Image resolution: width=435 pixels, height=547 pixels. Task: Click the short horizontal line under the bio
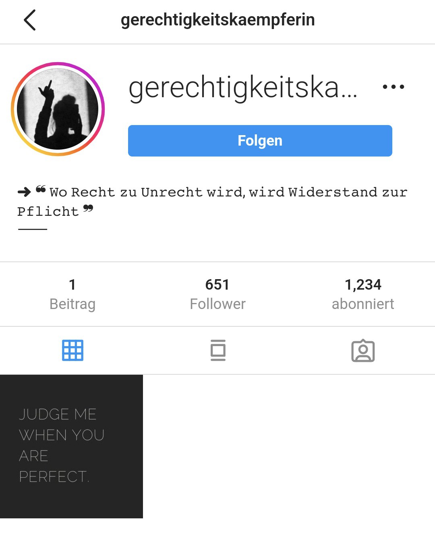coord(33,229)
